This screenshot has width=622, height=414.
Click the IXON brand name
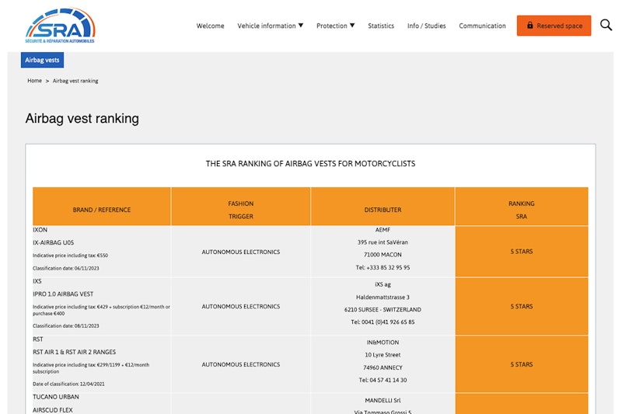(40, 230)
